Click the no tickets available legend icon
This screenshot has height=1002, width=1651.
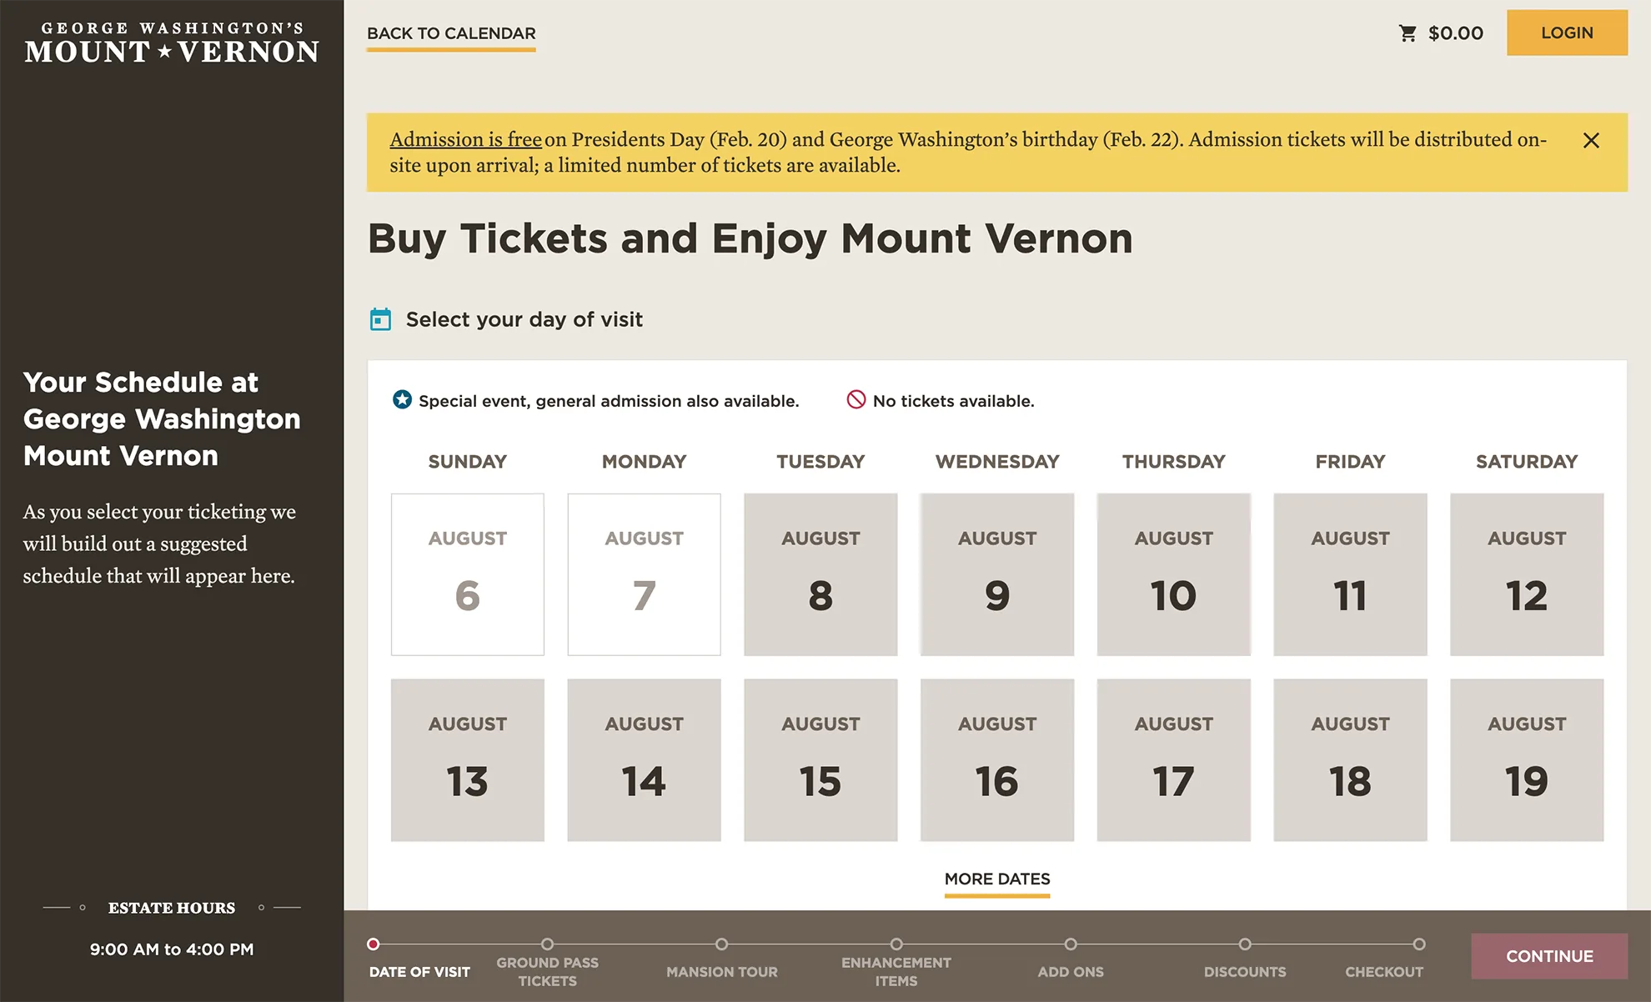click(856, 400)
